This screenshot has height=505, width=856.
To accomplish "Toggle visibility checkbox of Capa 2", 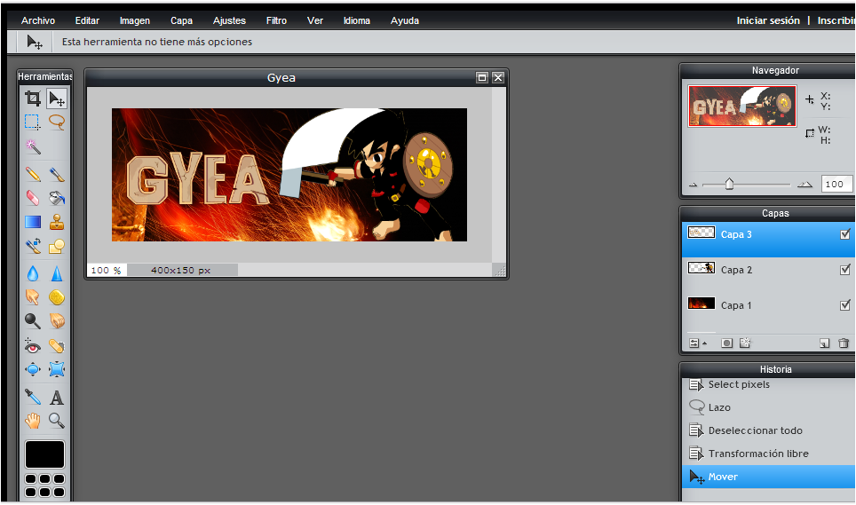I will [x=845, y=270].
